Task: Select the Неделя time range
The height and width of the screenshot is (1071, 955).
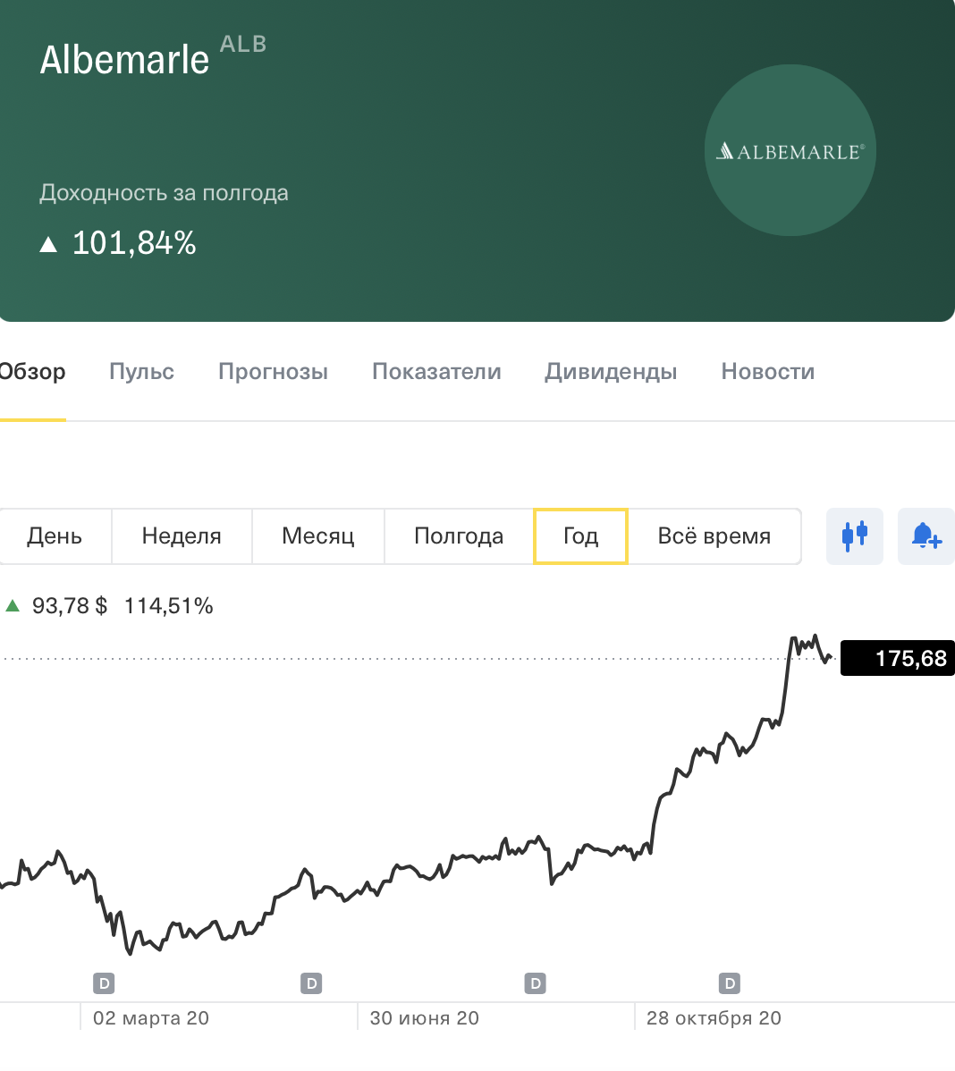Action: (x=182, y=536)
